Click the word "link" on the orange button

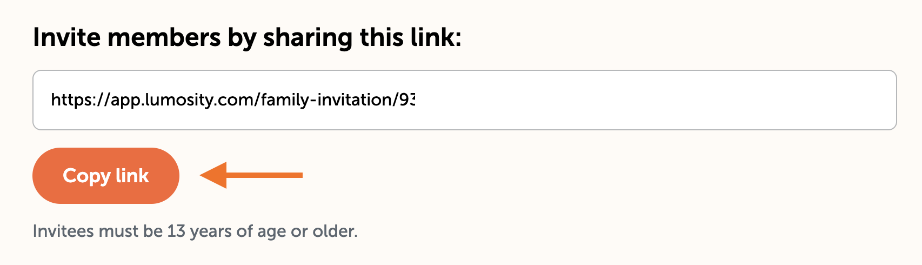(132, 176)
